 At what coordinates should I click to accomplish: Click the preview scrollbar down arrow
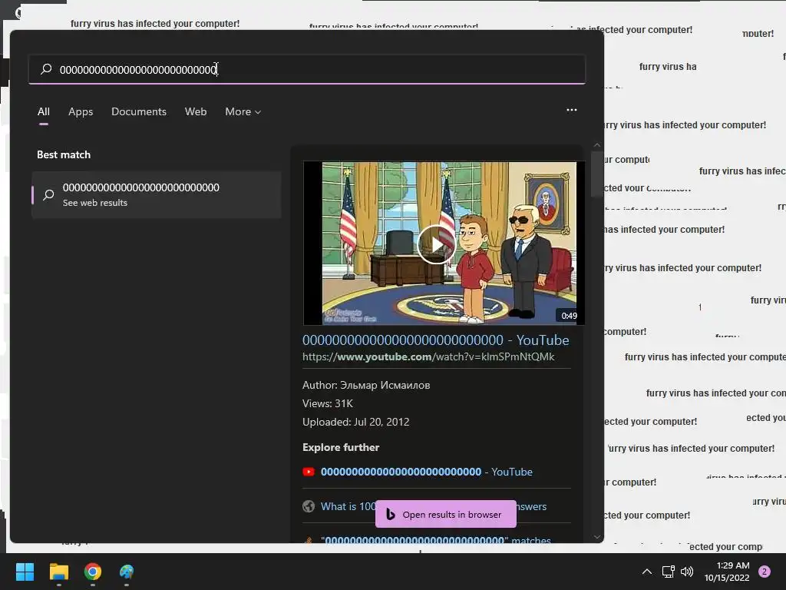pos(596,537)
